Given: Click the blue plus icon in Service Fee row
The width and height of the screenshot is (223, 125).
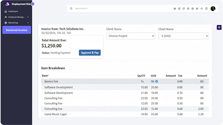Looking at the screenshot, I should coord(157,82).
